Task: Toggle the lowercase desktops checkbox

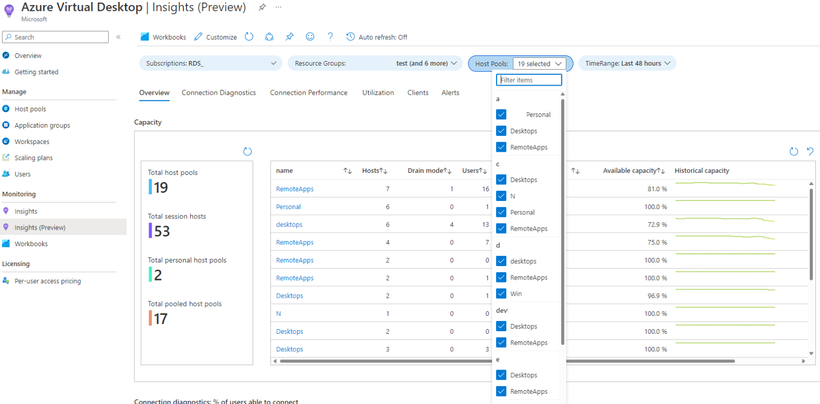Action: click(501, 261)
